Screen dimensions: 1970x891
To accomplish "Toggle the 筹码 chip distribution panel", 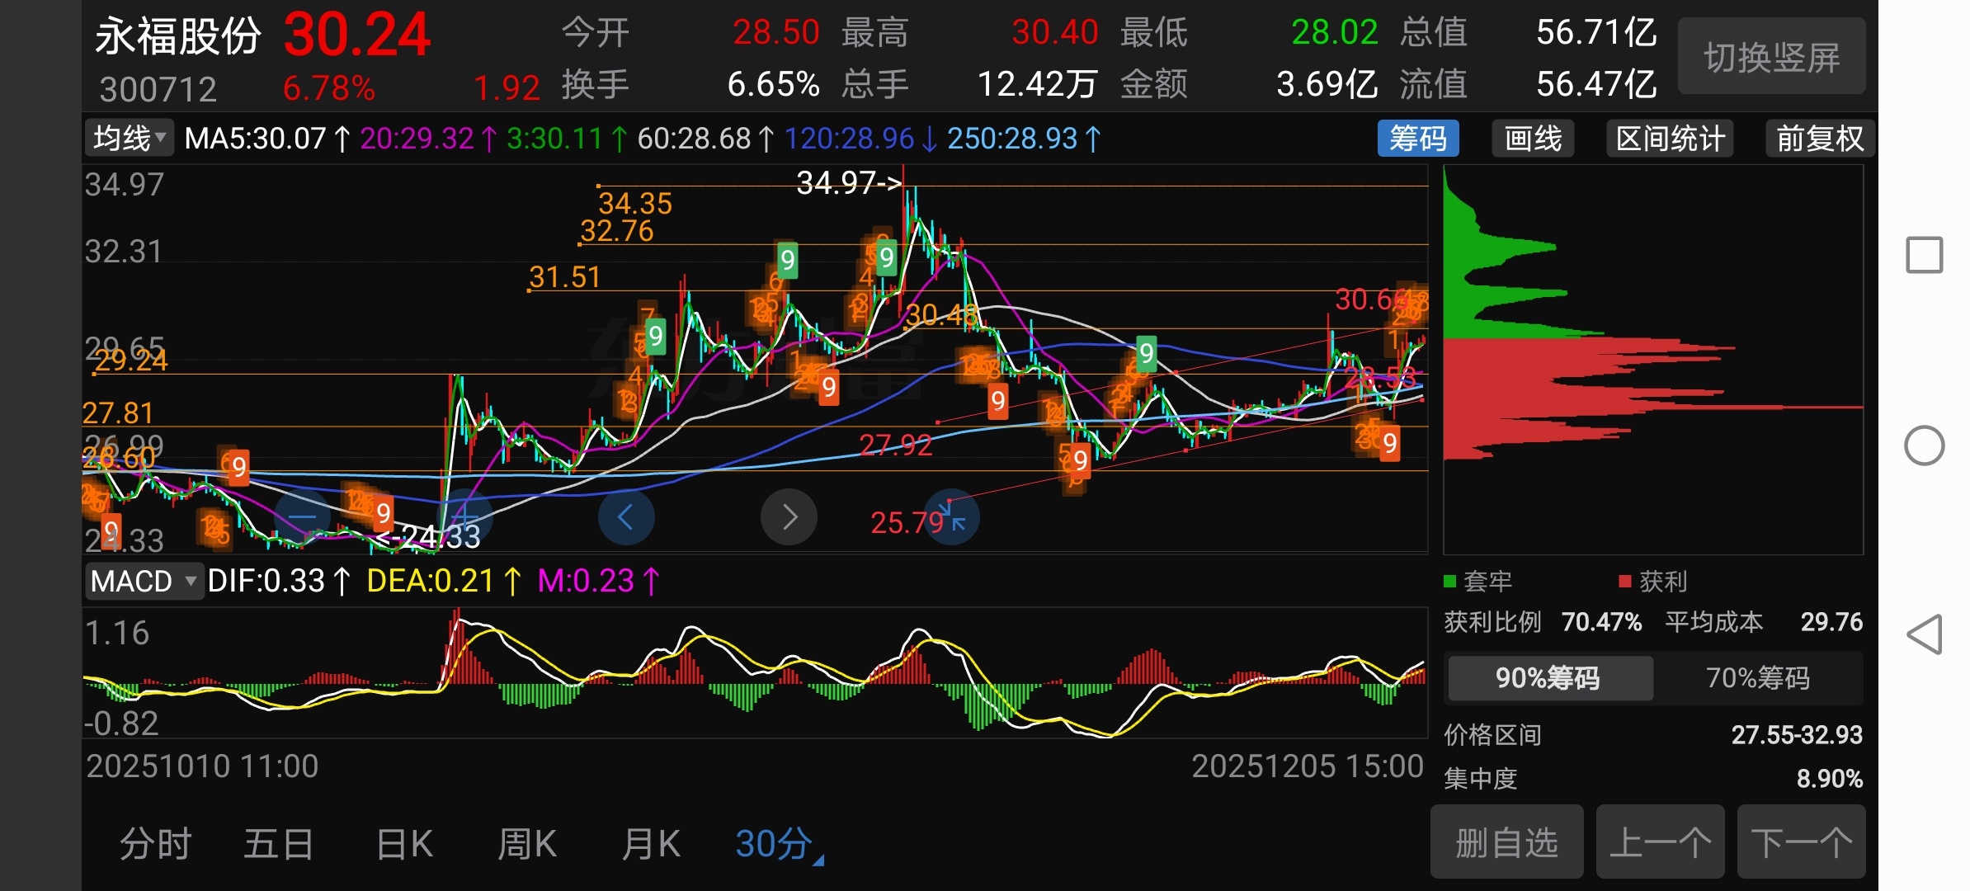I will [1417, 139].
